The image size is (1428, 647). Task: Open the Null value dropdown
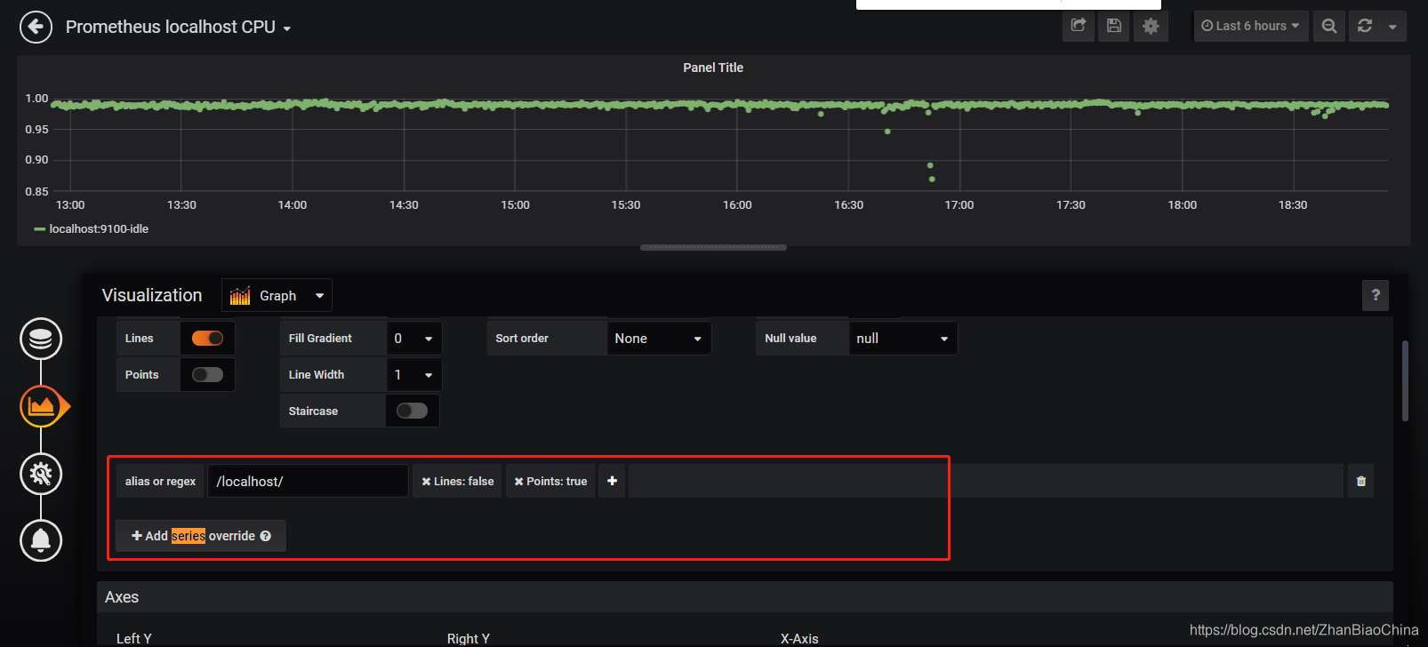coord(903,339)
